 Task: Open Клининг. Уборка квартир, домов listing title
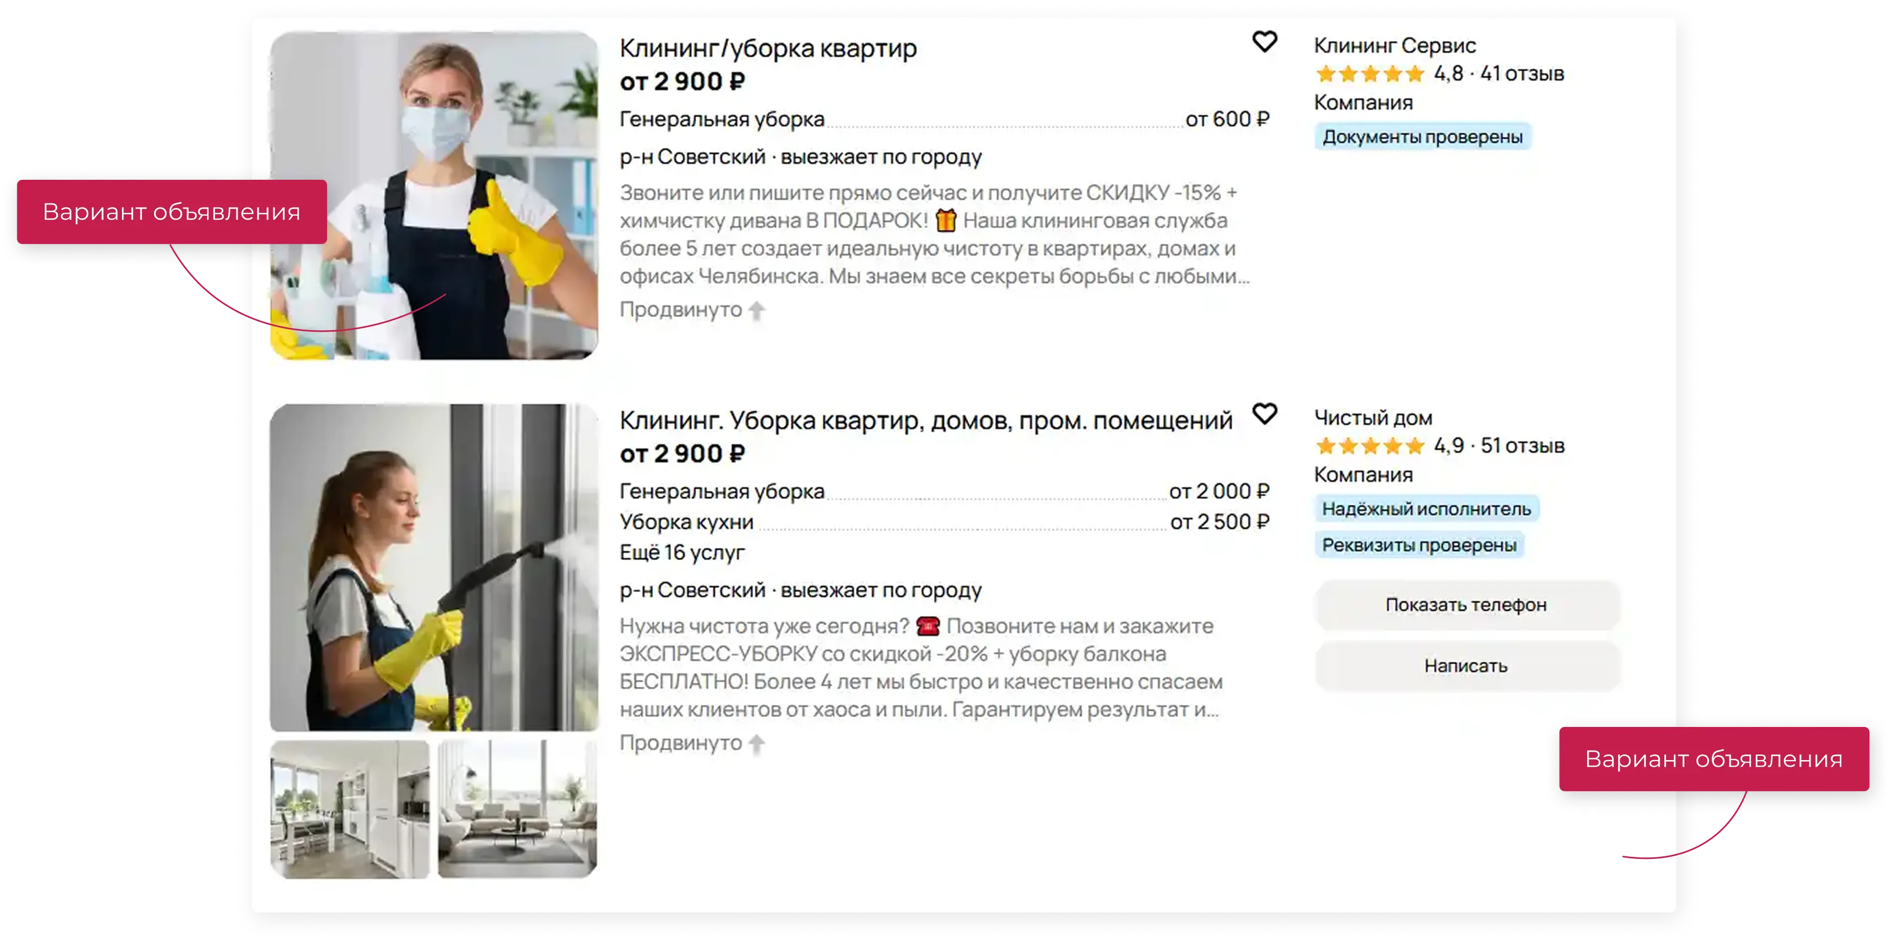tap(925, 421)
